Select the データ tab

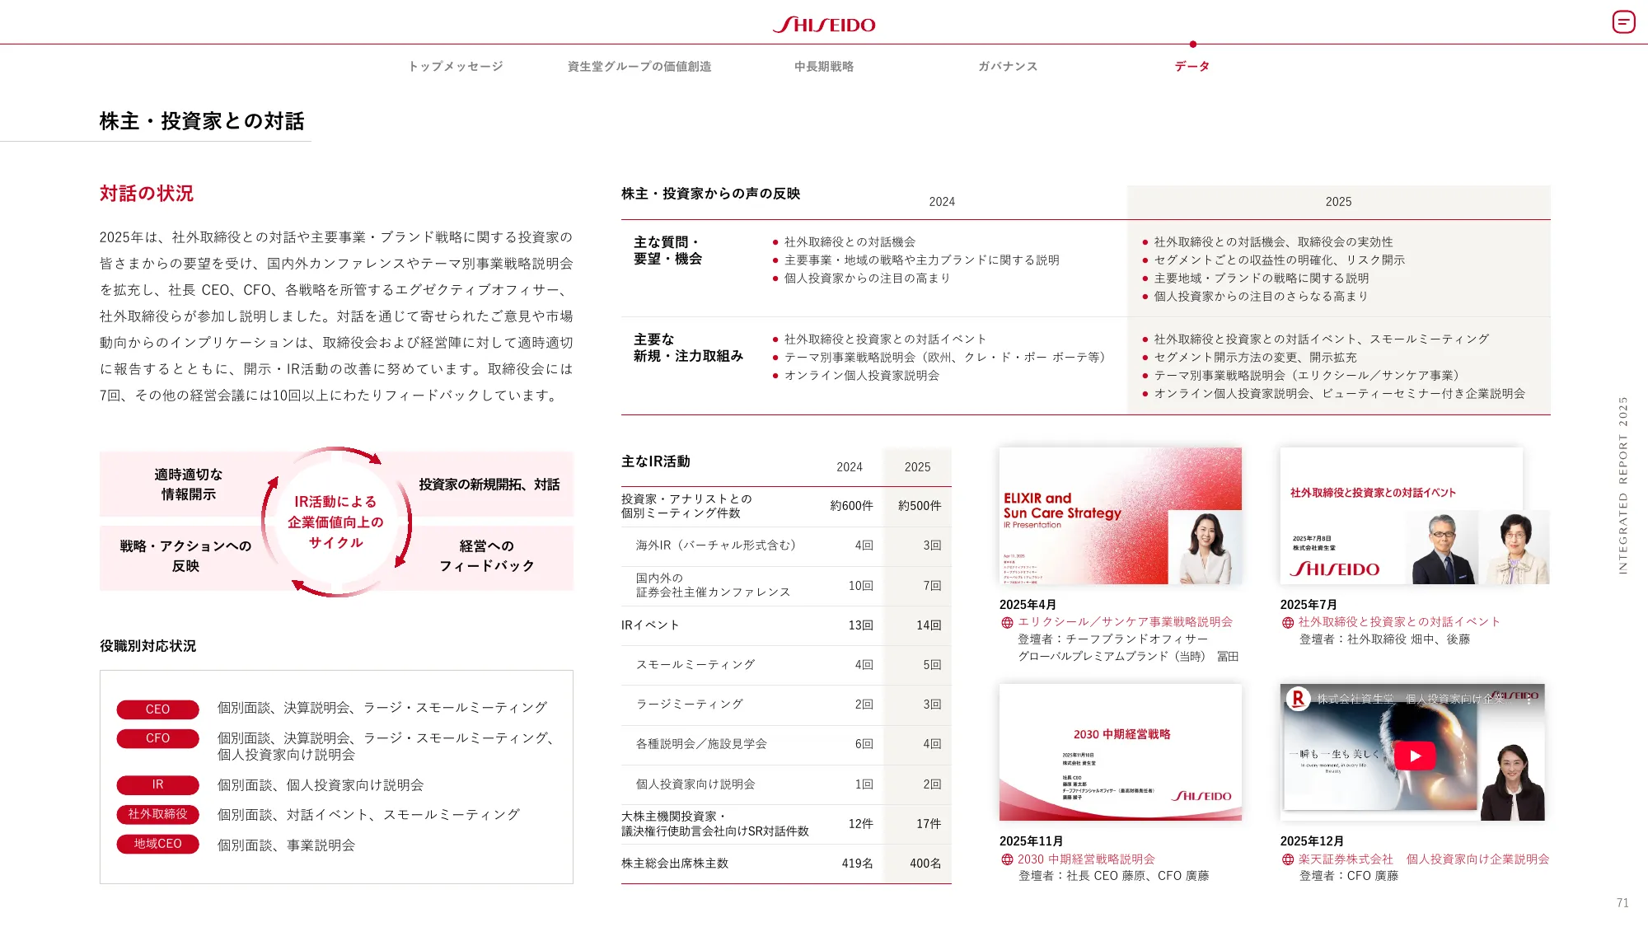click(x=1192, y=67)
